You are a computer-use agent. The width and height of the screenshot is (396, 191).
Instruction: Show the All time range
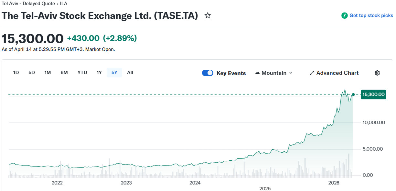(x=130, y=73)
